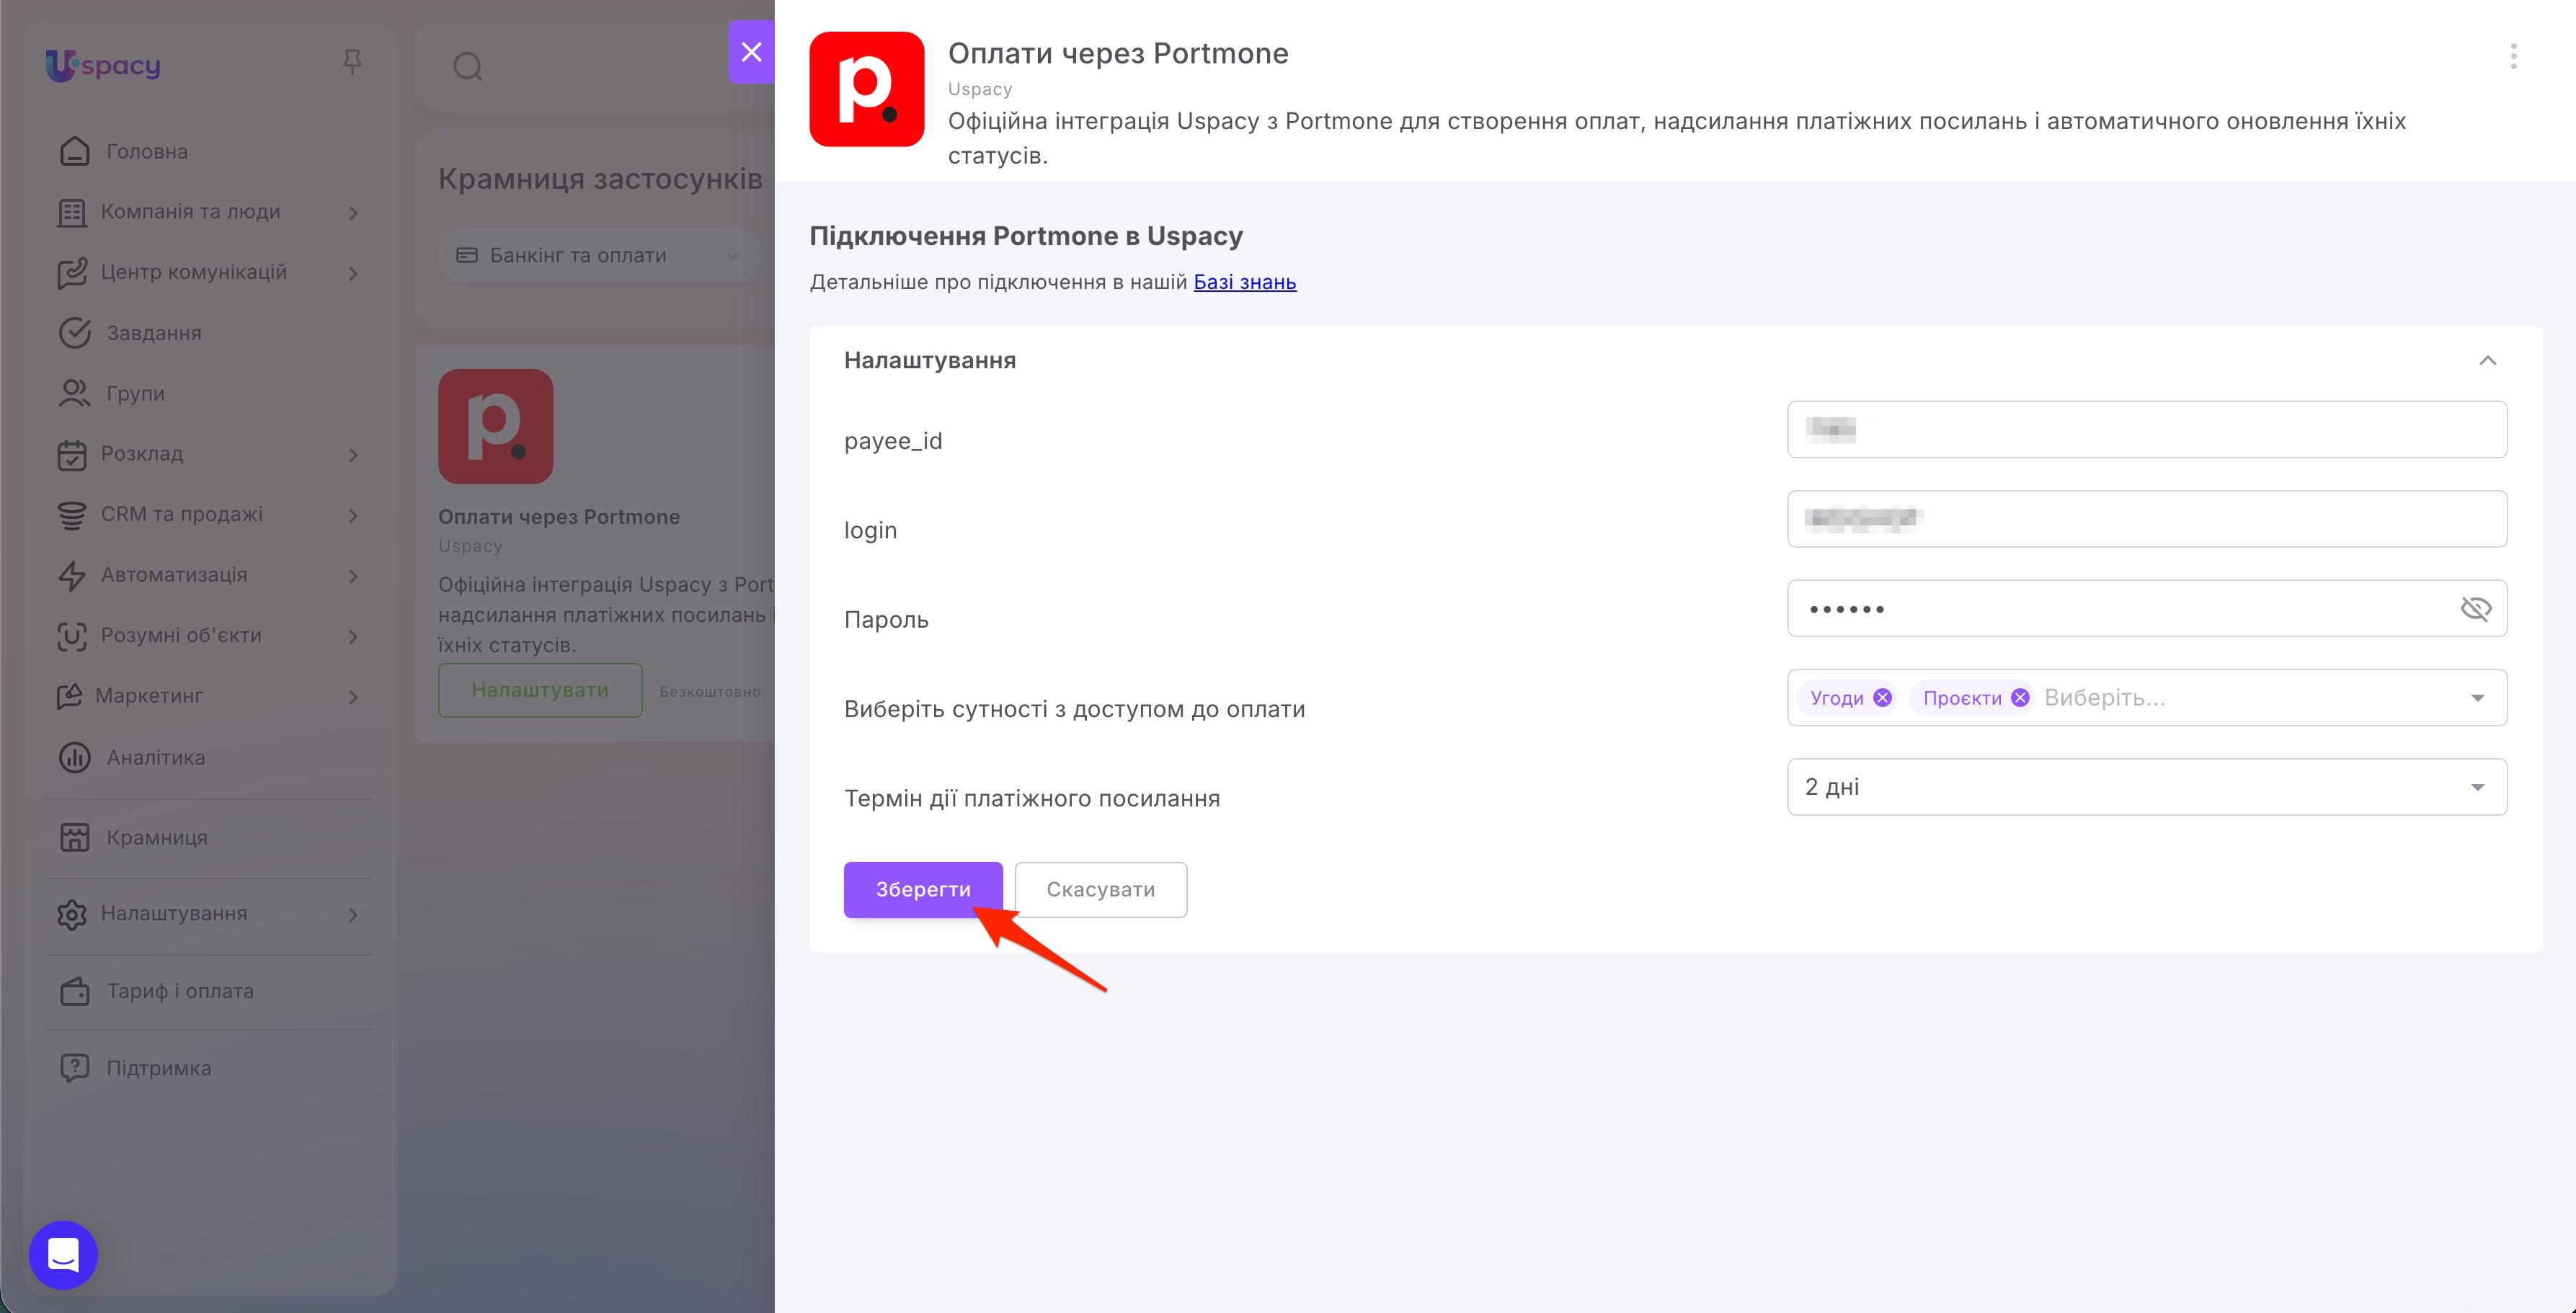Expand sidebar Налаштування chevron
2576x1313 pixels.
353,915
